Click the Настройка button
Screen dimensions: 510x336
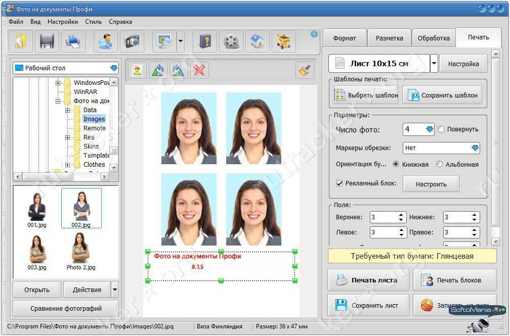click(463, 64)
